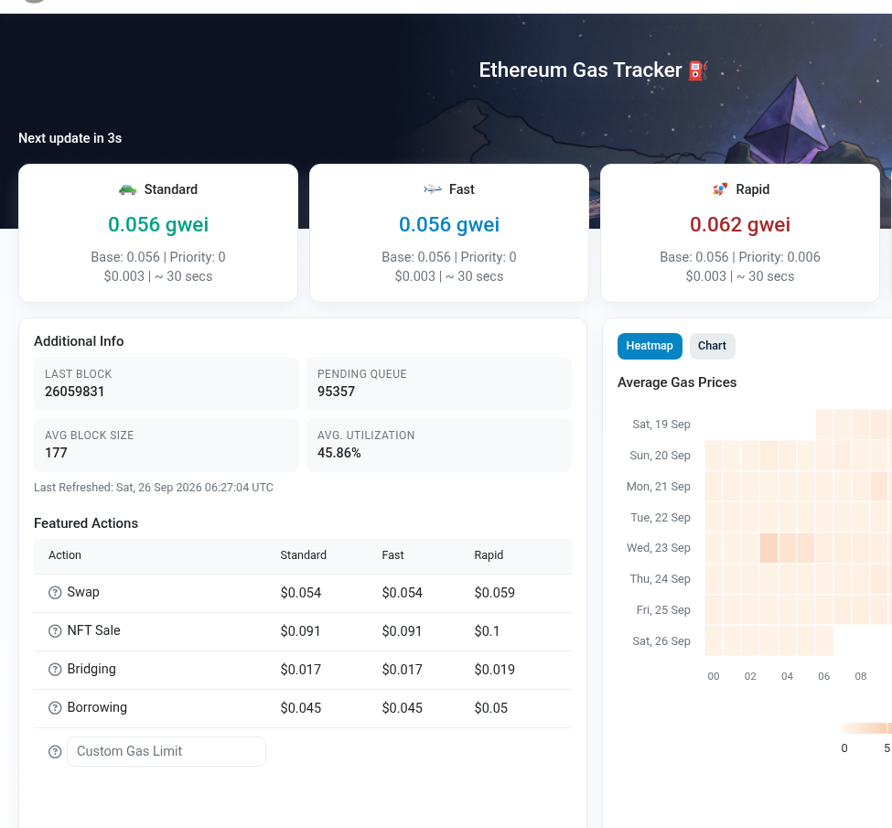Screen dimensions: 892x828
Task: Click pending queue value 95357
Action: coord(336,392)
